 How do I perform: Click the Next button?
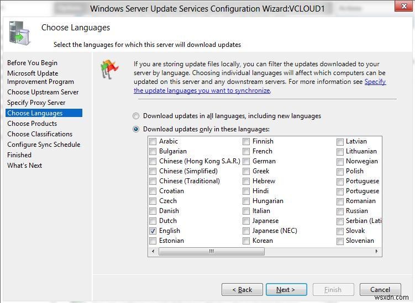coord(286,290)
